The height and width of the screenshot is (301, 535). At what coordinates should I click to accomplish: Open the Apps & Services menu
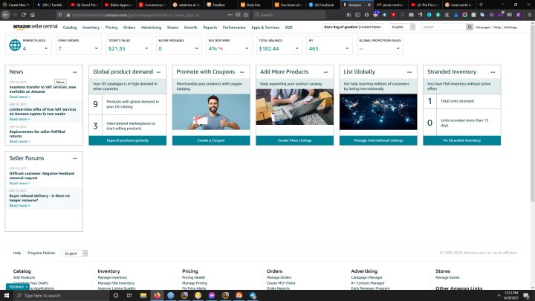tap(265, 27)
